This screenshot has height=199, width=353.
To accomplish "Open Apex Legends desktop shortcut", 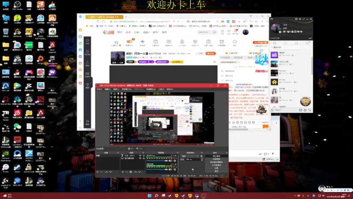I will (x=52, y=46).
